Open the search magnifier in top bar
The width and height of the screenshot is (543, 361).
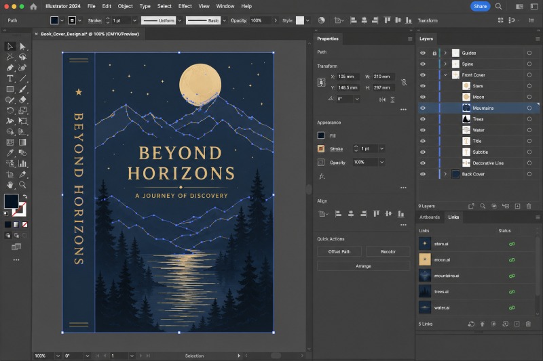tap(498, 6)
